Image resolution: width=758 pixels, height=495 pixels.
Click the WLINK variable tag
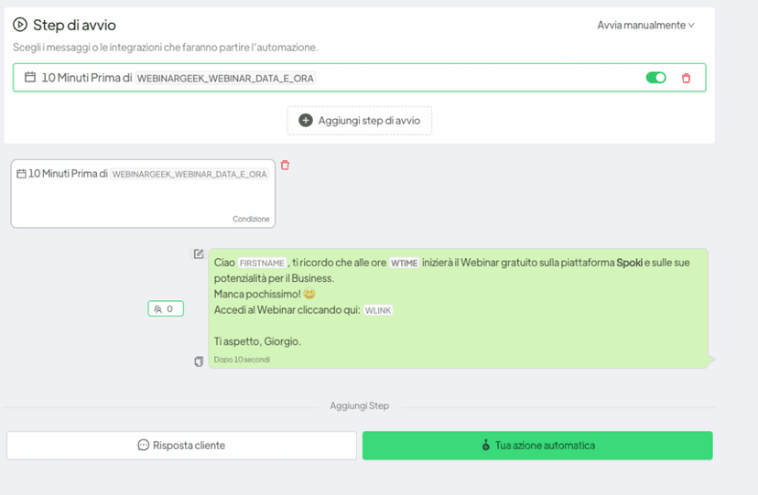tap(377, 310)
